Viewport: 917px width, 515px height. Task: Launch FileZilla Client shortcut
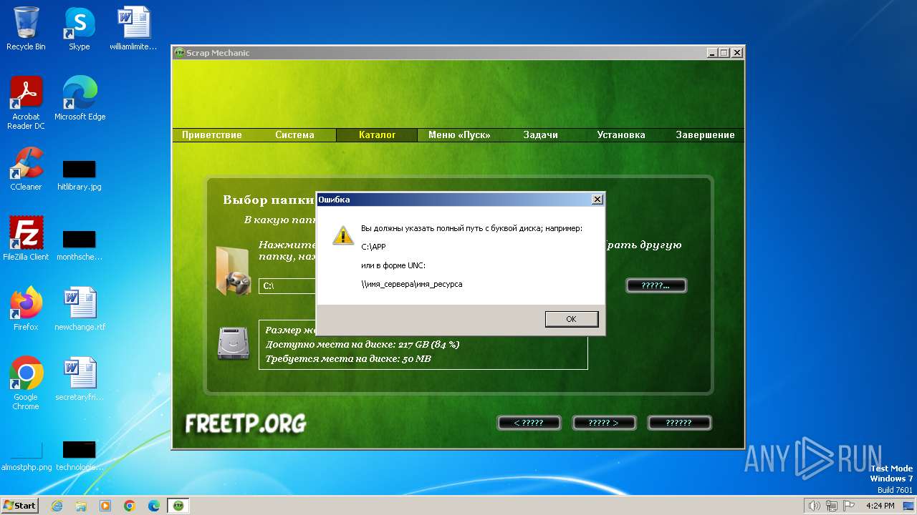26,239
